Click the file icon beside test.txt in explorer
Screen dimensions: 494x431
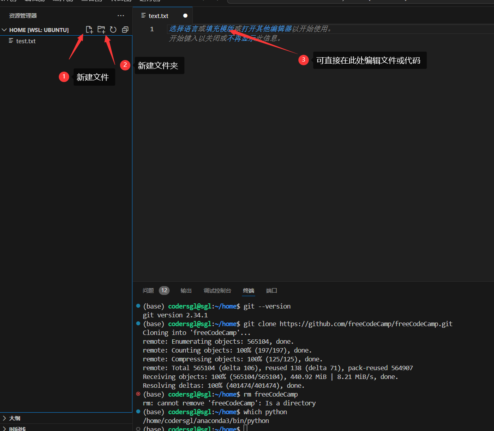tap(11, 41)
